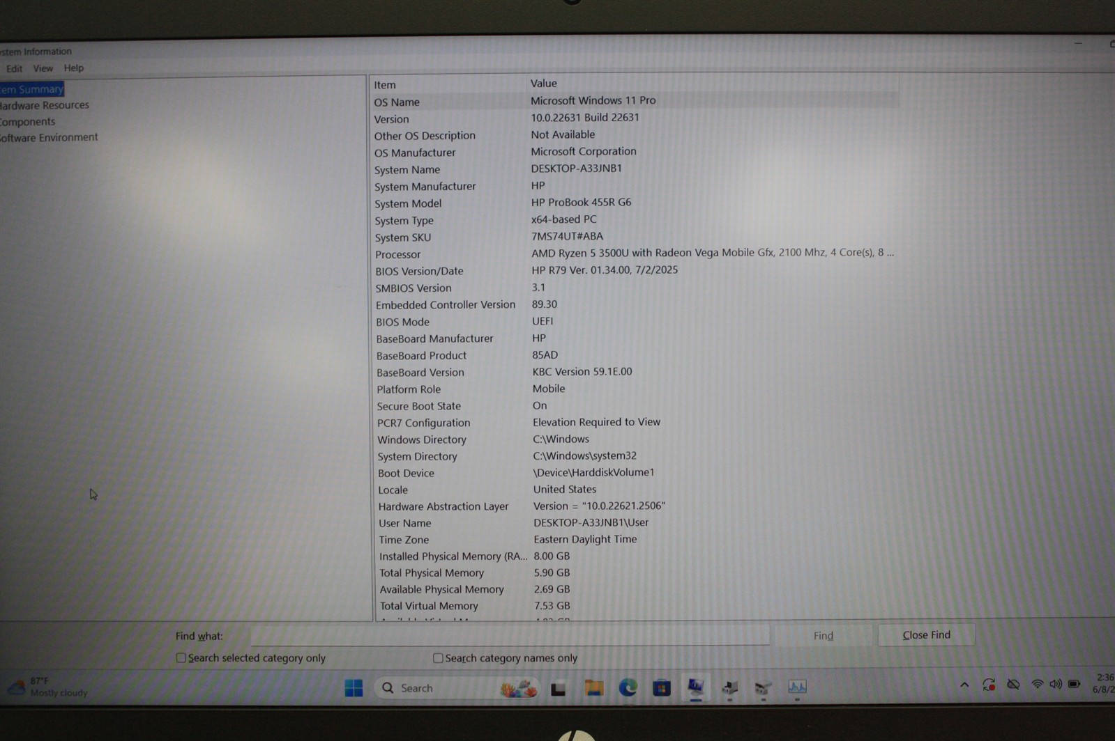Click the User Name value DESKTOP-A33JNB1\User
This screenshot has height=741, width=1115.
click(x=591, y=522)
